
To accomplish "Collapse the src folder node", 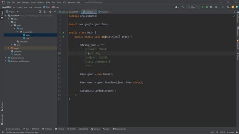I will coord(9,22).
